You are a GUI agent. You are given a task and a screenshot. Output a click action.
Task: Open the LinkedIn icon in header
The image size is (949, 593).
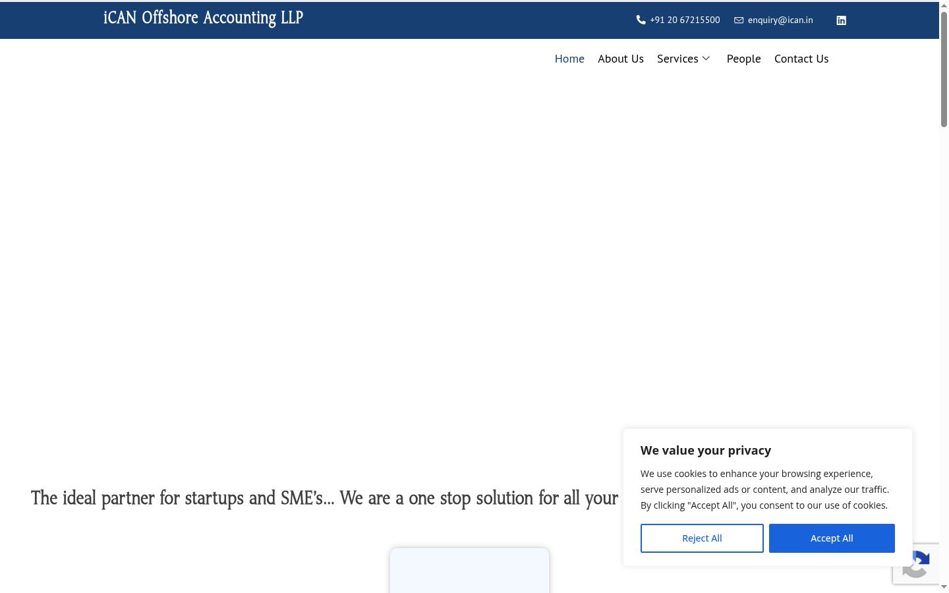[x=842, y=20]
